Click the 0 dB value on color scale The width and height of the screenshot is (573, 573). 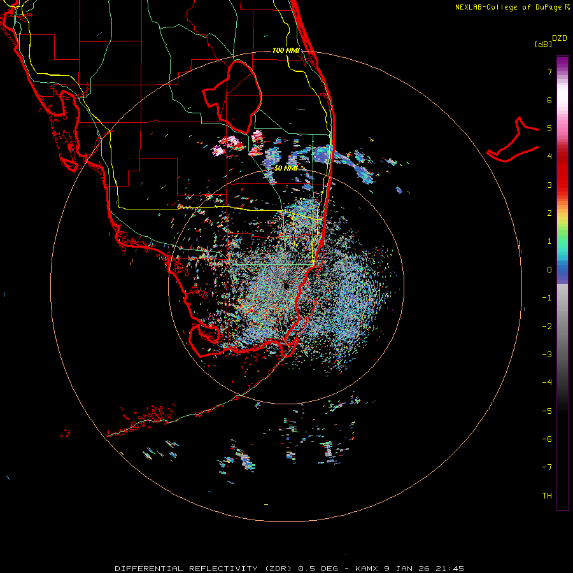click(549, 270)
